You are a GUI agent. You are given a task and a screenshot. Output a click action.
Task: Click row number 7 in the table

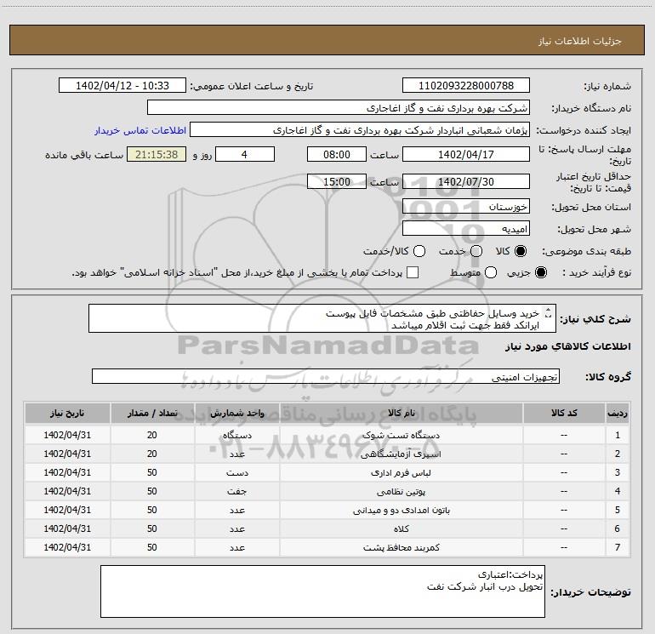click(x=618, y=547)
